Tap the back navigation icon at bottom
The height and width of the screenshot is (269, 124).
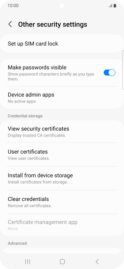[97, 261]
